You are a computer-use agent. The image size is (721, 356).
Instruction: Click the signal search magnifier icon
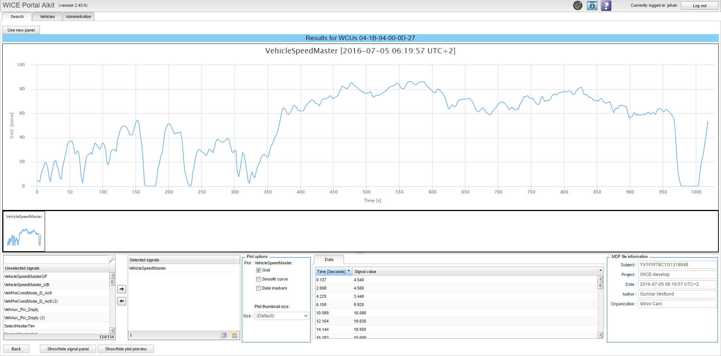point(112,259)
